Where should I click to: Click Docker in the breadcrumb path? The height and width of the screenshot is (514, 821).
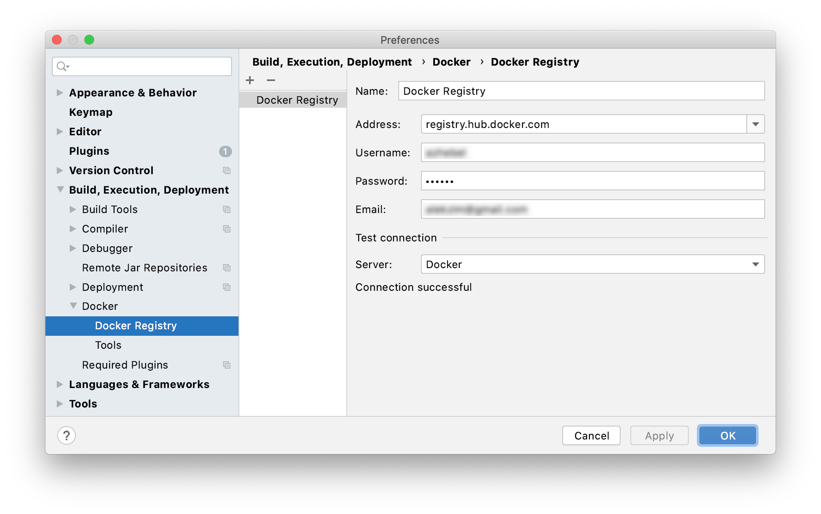451,62
